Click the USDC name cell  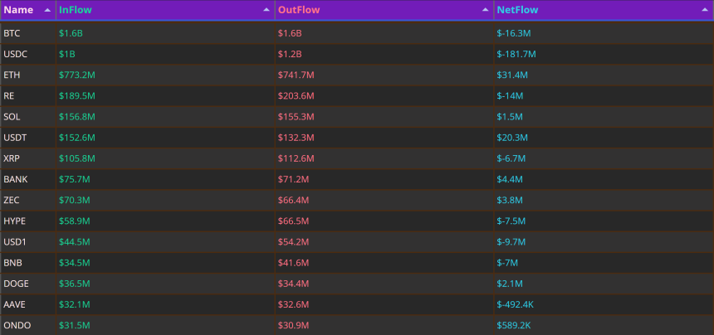tap(16, 54)
